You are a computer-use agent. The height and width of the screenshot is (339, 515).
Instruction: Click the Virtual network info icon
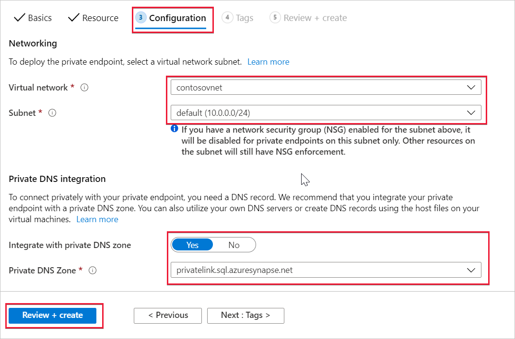click(x=84, y=88)
